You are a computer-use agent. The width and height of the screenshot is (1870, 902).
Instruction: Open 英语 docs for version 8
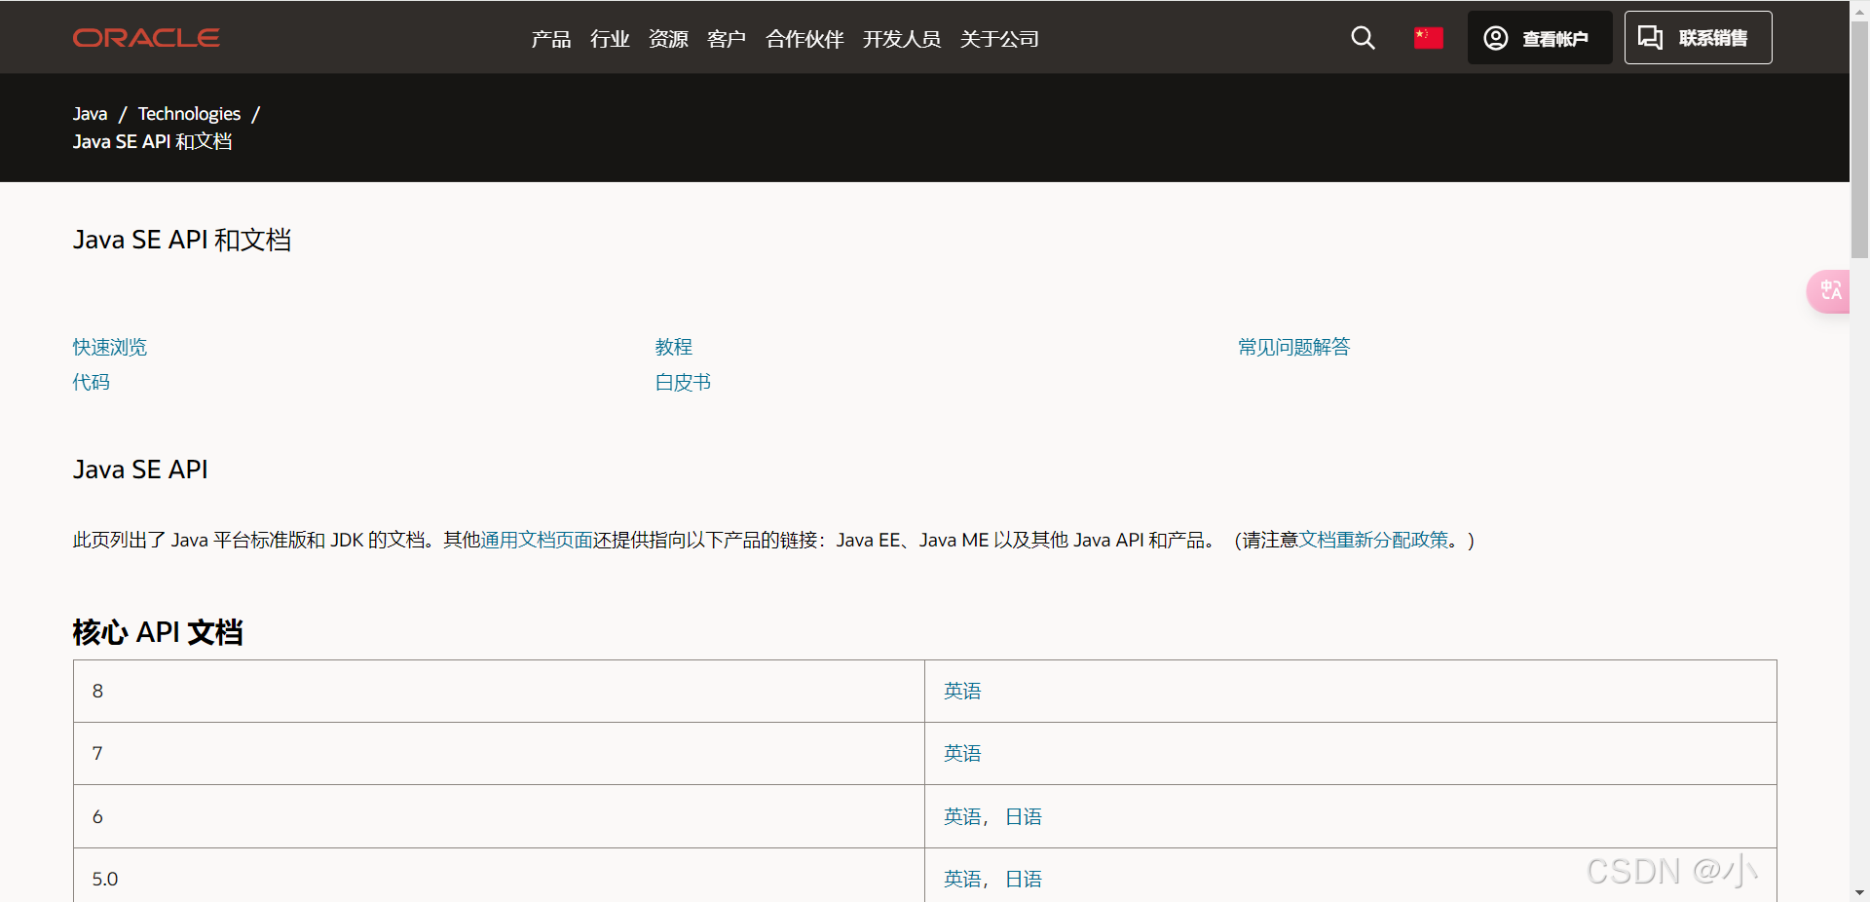pyautogui.click(x=962, y=691)
